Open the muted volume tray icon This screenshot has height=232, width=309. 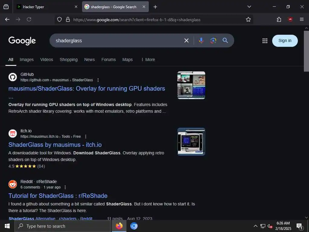point(270,226)
